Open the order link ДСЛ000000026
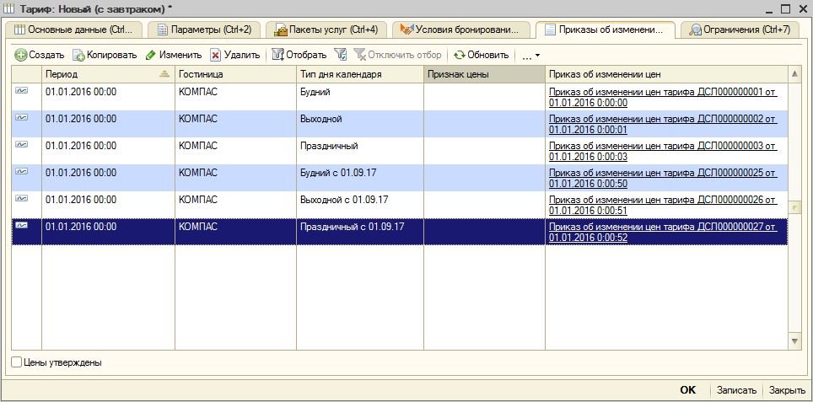Screen dimensions: 813x402 (663, 205)
